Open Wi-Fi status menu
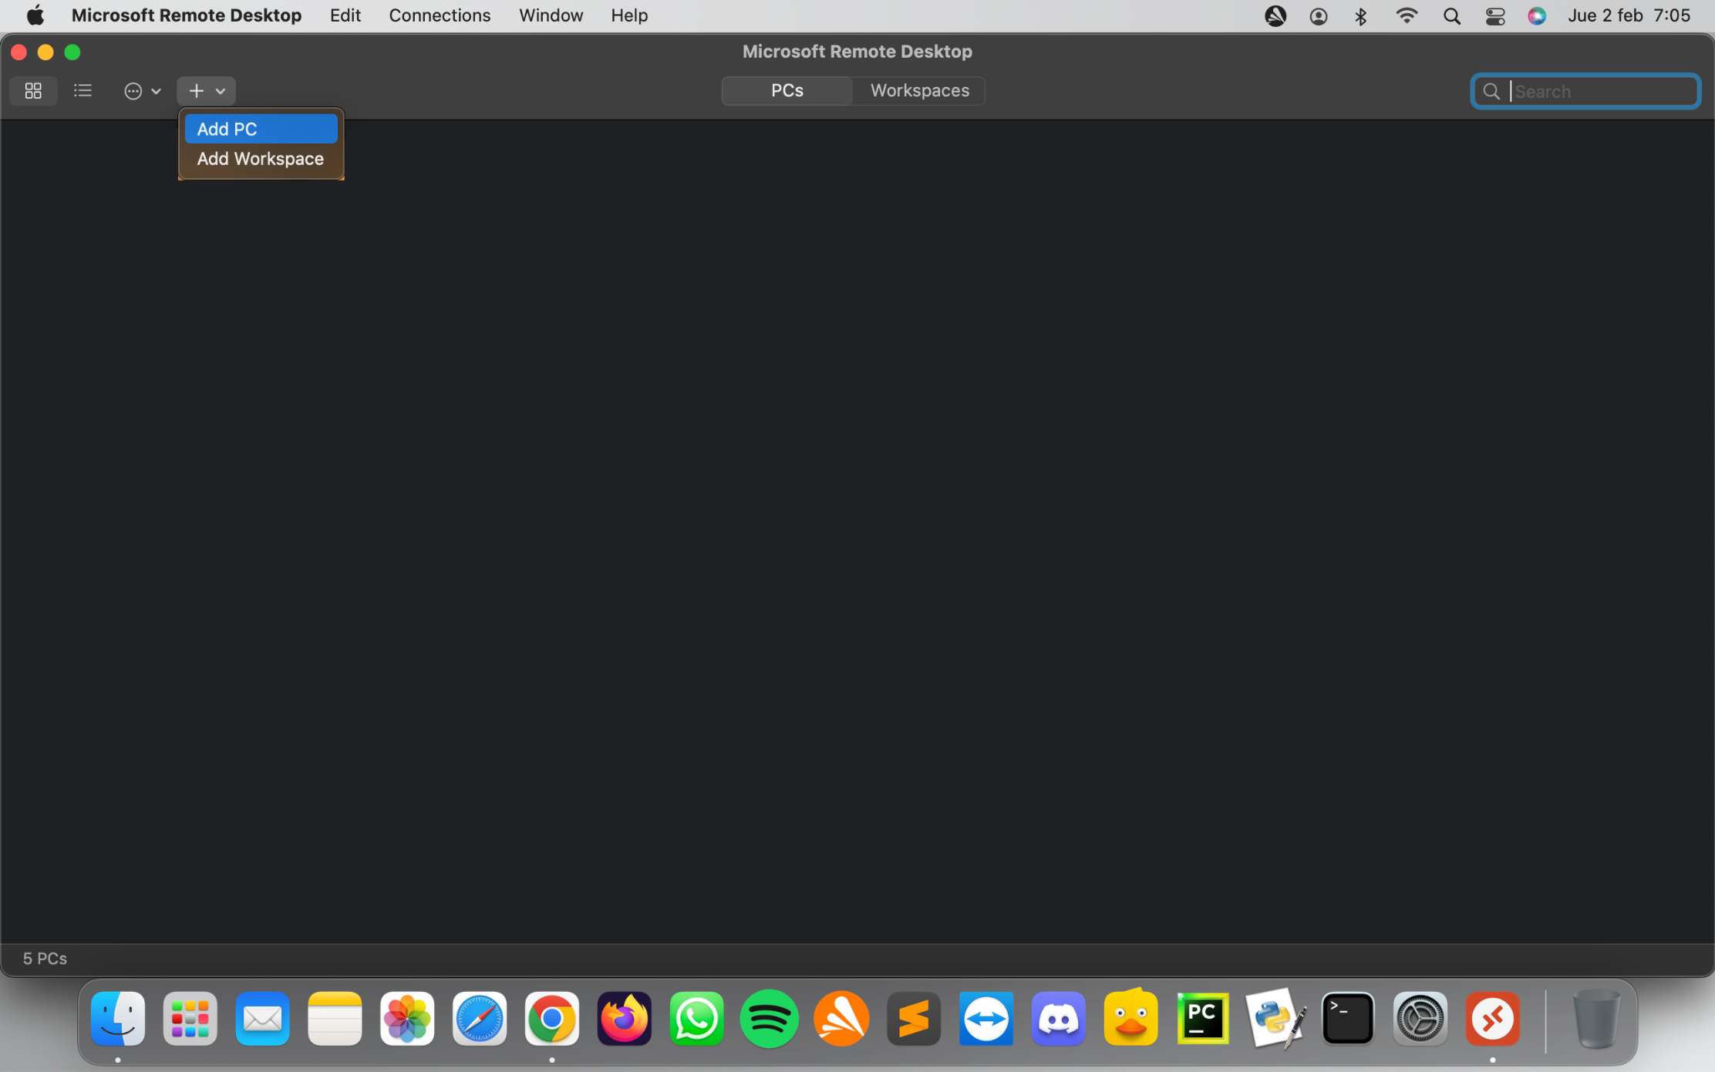The image size is (1715, 1072). click(1407, 15)
